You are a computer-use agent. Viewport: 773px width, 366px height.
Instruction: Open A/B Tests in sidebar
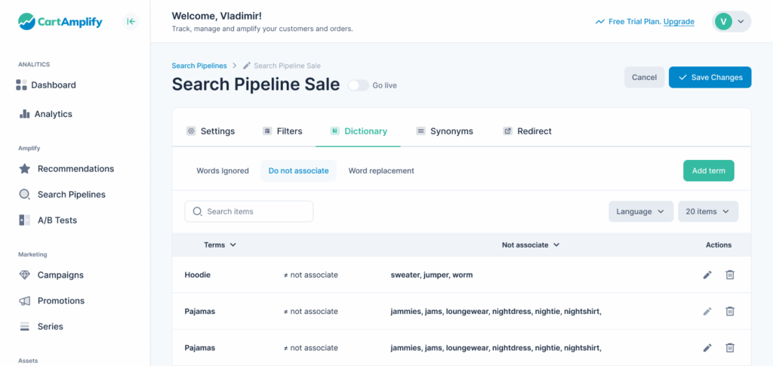57,220
